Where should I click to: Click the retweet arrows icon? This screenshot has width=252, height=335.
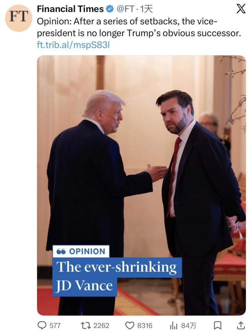point(85,325)
